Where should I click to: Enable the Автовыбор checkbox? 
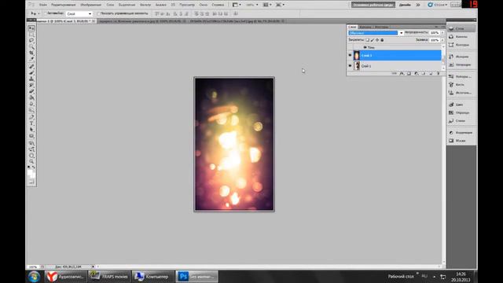[46, 13]
